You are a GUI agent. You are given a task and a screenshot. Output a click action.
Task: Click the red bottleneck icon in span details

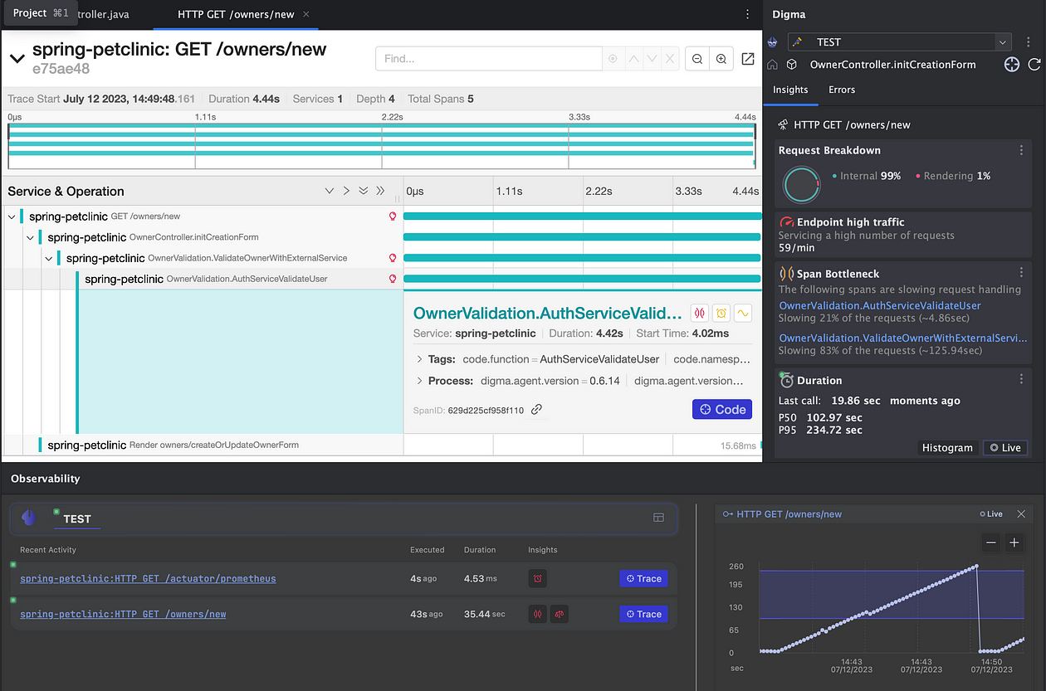pos(700,313)
